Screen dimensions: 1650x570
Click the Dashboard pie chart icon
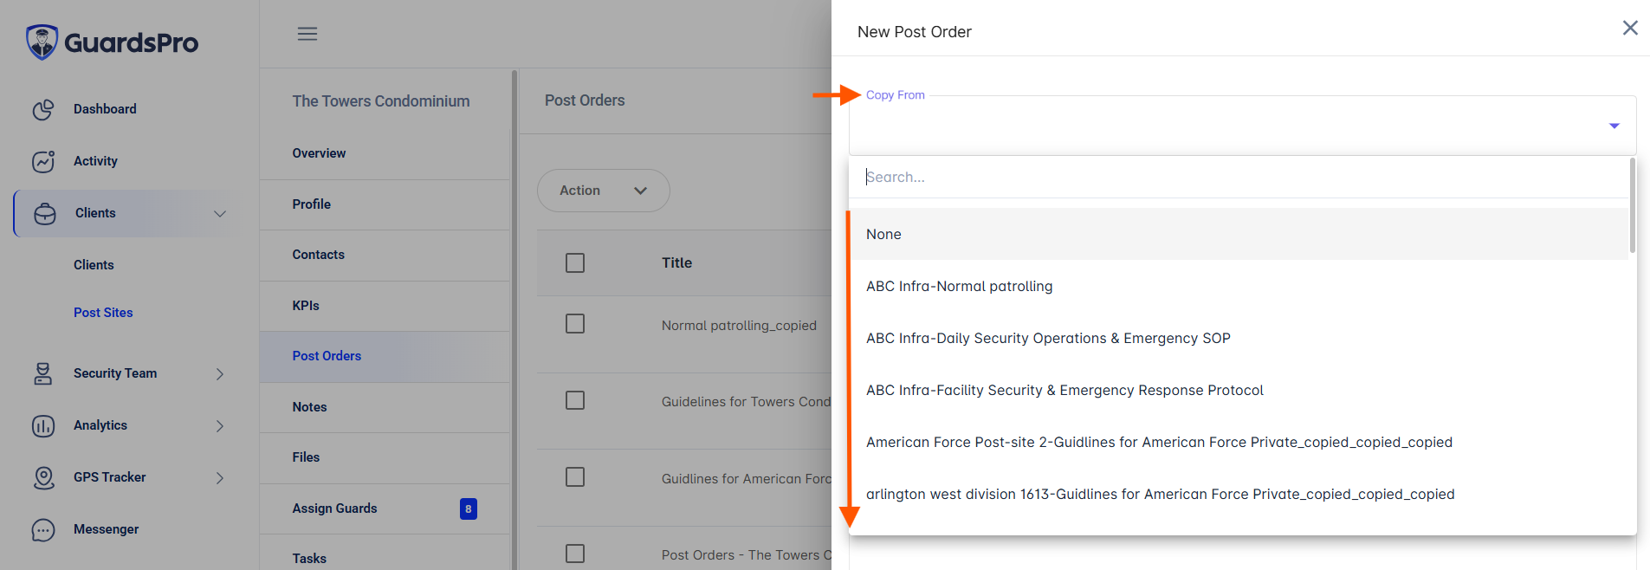click(x=43, y=109)
